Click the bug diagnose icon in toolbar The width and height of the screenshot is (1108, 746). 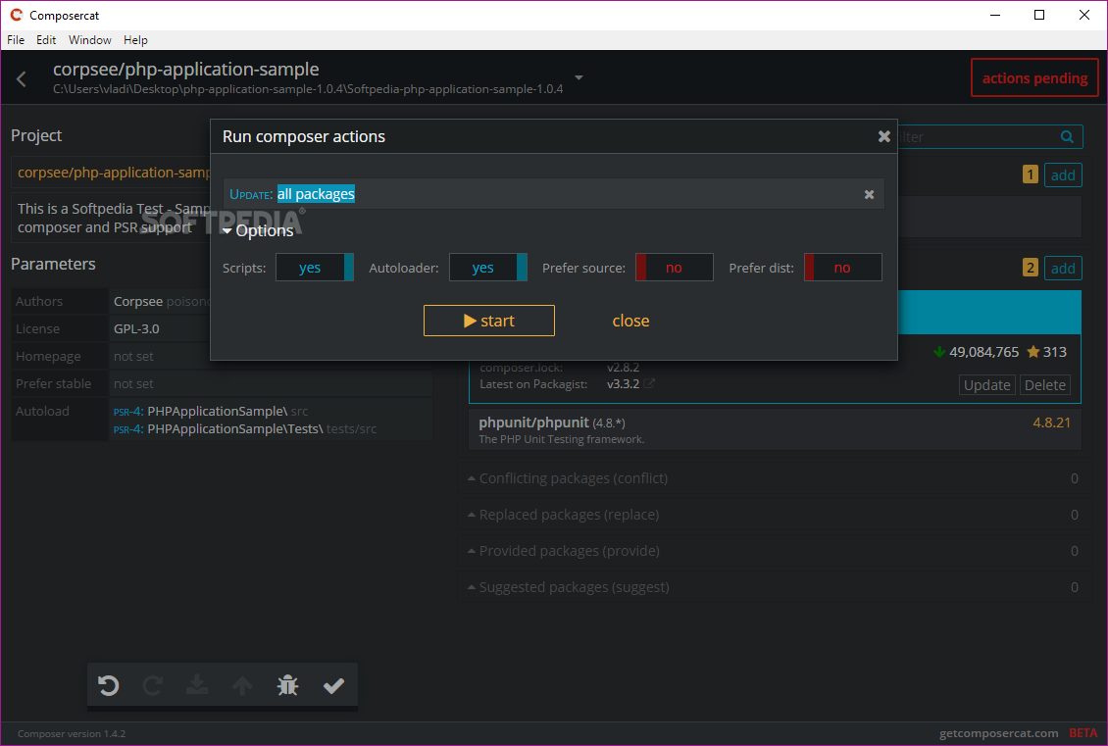tap(287, 685)
